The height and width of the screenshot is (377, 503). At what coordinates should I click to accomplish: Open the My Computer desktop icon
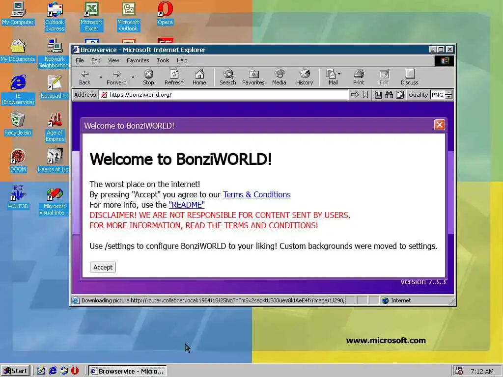point(18,13)
